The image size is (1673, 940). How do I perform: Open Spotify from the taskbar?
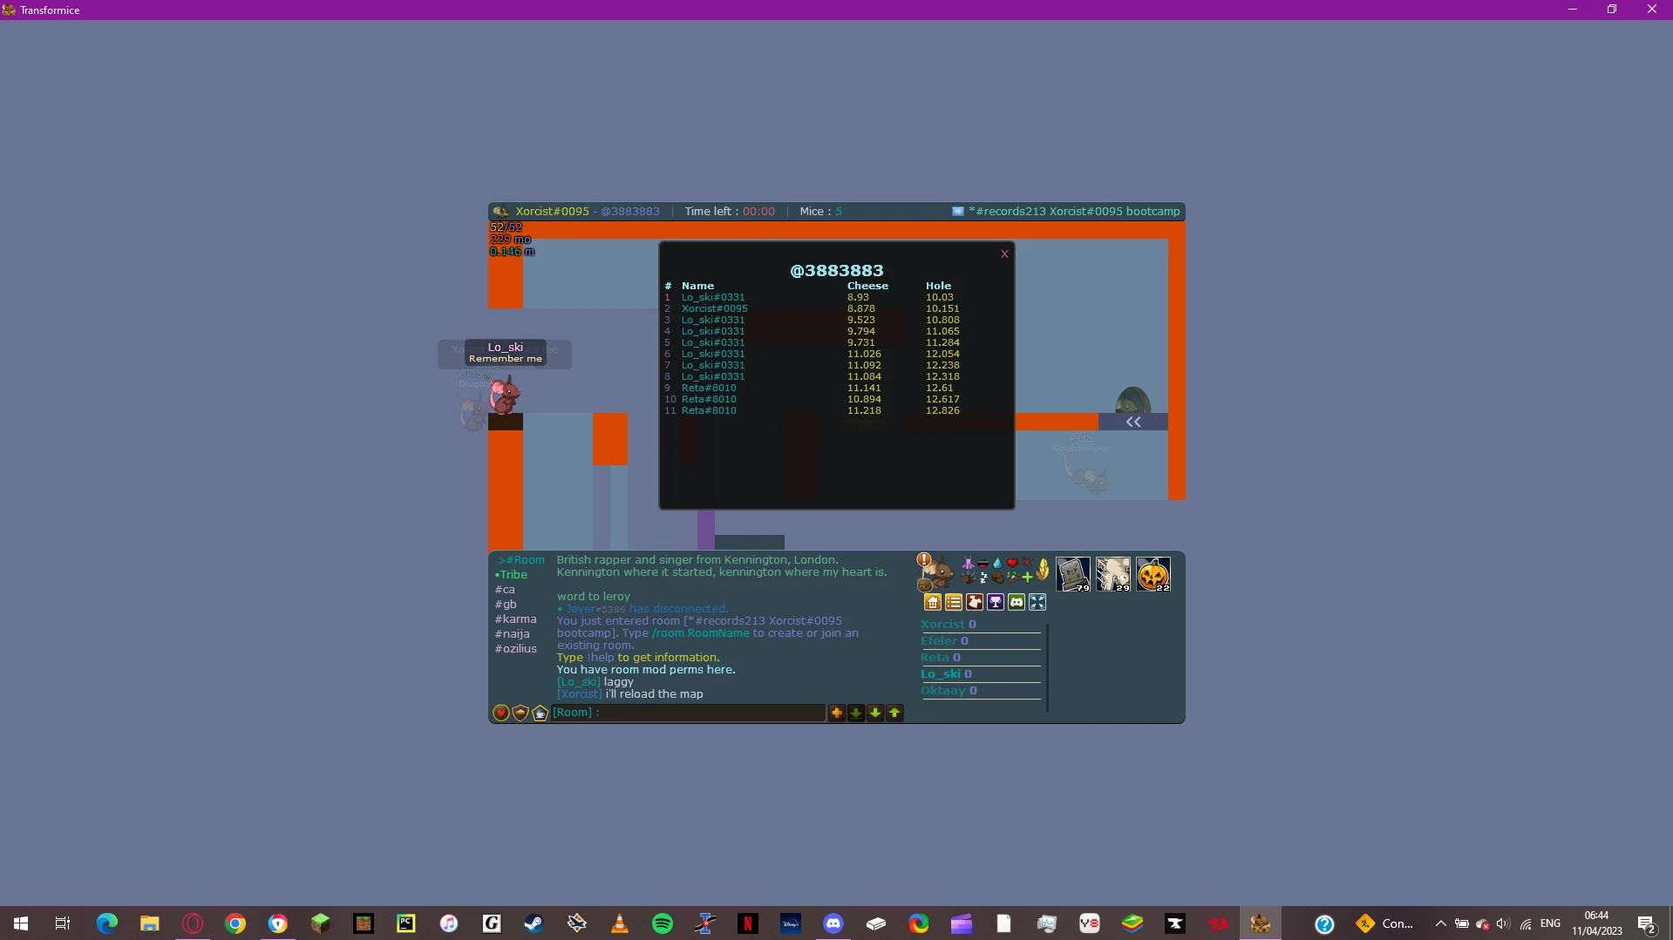[x=663, y=923]
